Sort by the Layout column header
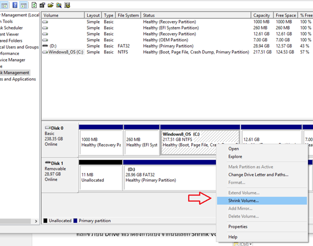This screenshot has width=313, height=246. [93, 15]
